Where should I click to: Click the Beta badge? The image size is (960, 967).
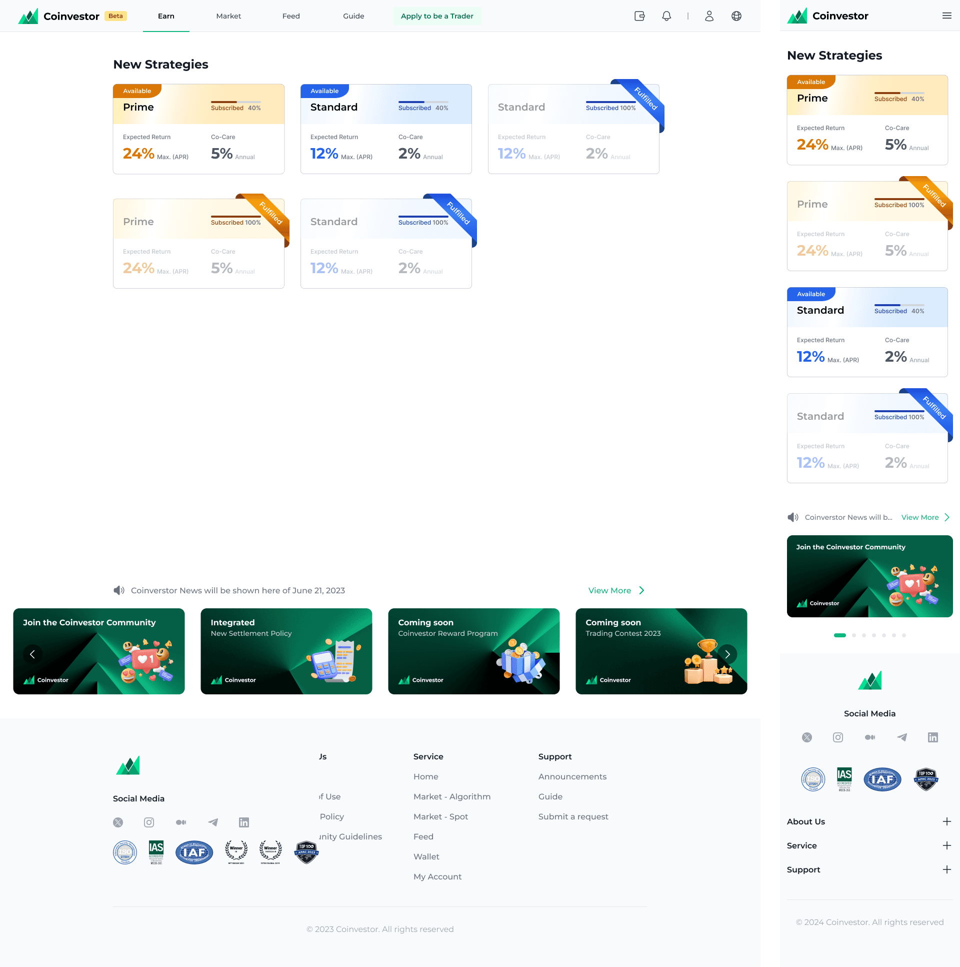click(x=115, y=16)
